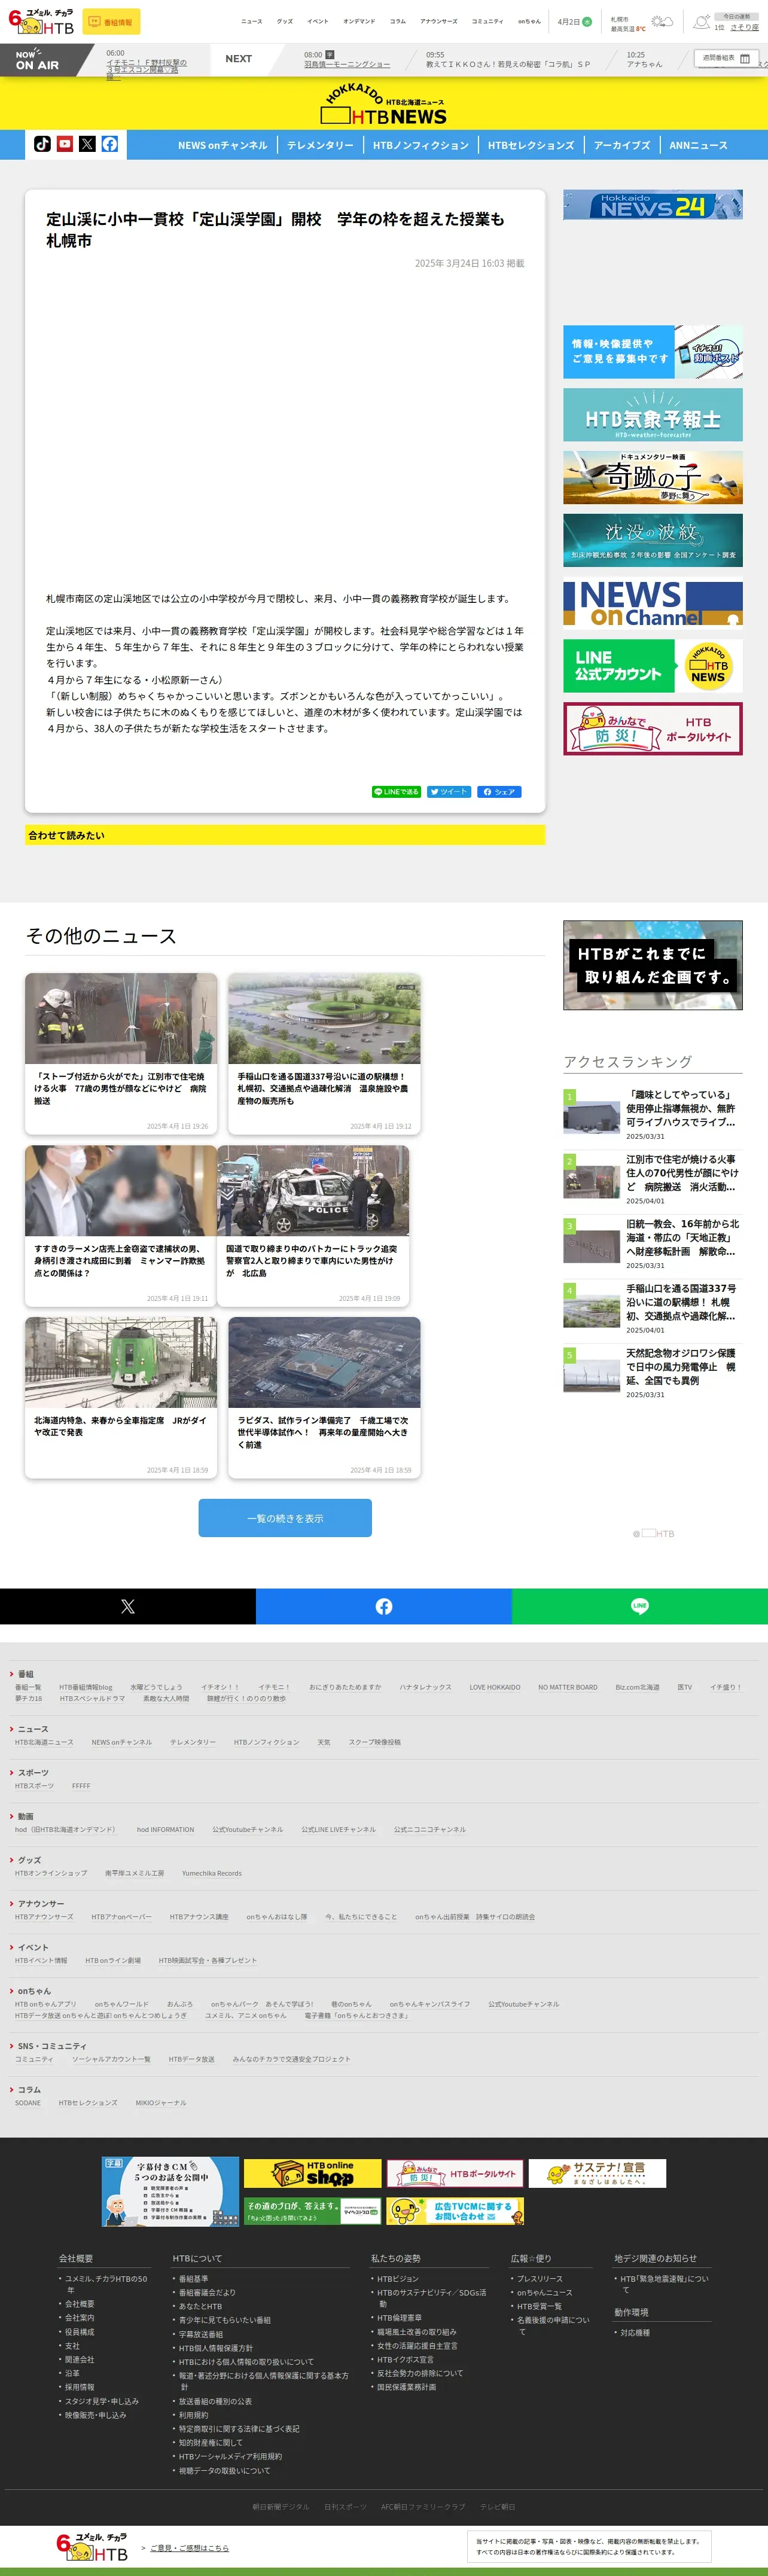
Task: Open the onちゃん item in the top menu
Action: pyautogui.click(x=529, y=21)
